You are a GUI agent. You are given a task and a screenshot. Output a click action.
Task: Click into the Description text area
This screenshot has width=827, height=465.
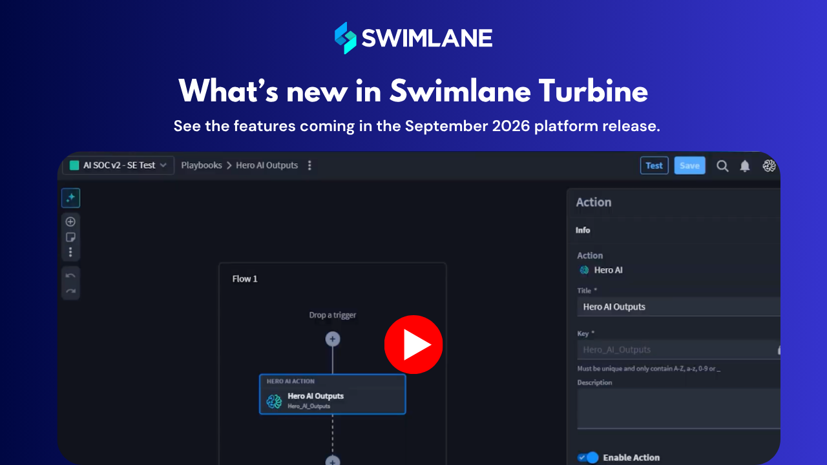pos(678,409)
